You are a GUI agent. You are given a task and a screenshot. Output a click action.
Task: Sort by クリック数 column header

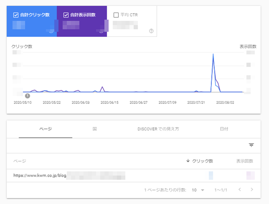199,161
